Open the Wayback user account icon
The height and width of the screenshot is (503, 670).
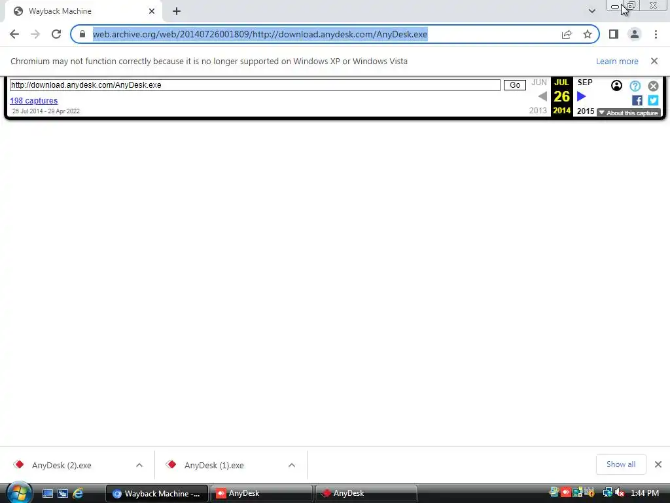pyautogui.click(x=616, y=86)
